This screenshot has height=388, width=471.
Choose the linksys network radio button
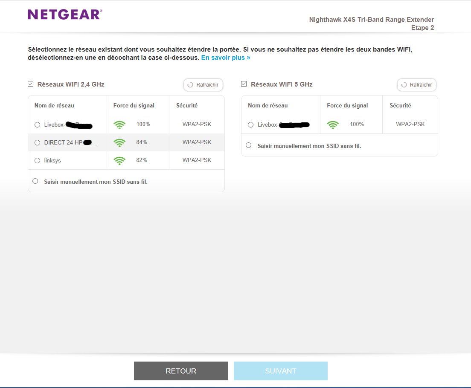click(37, 160)
